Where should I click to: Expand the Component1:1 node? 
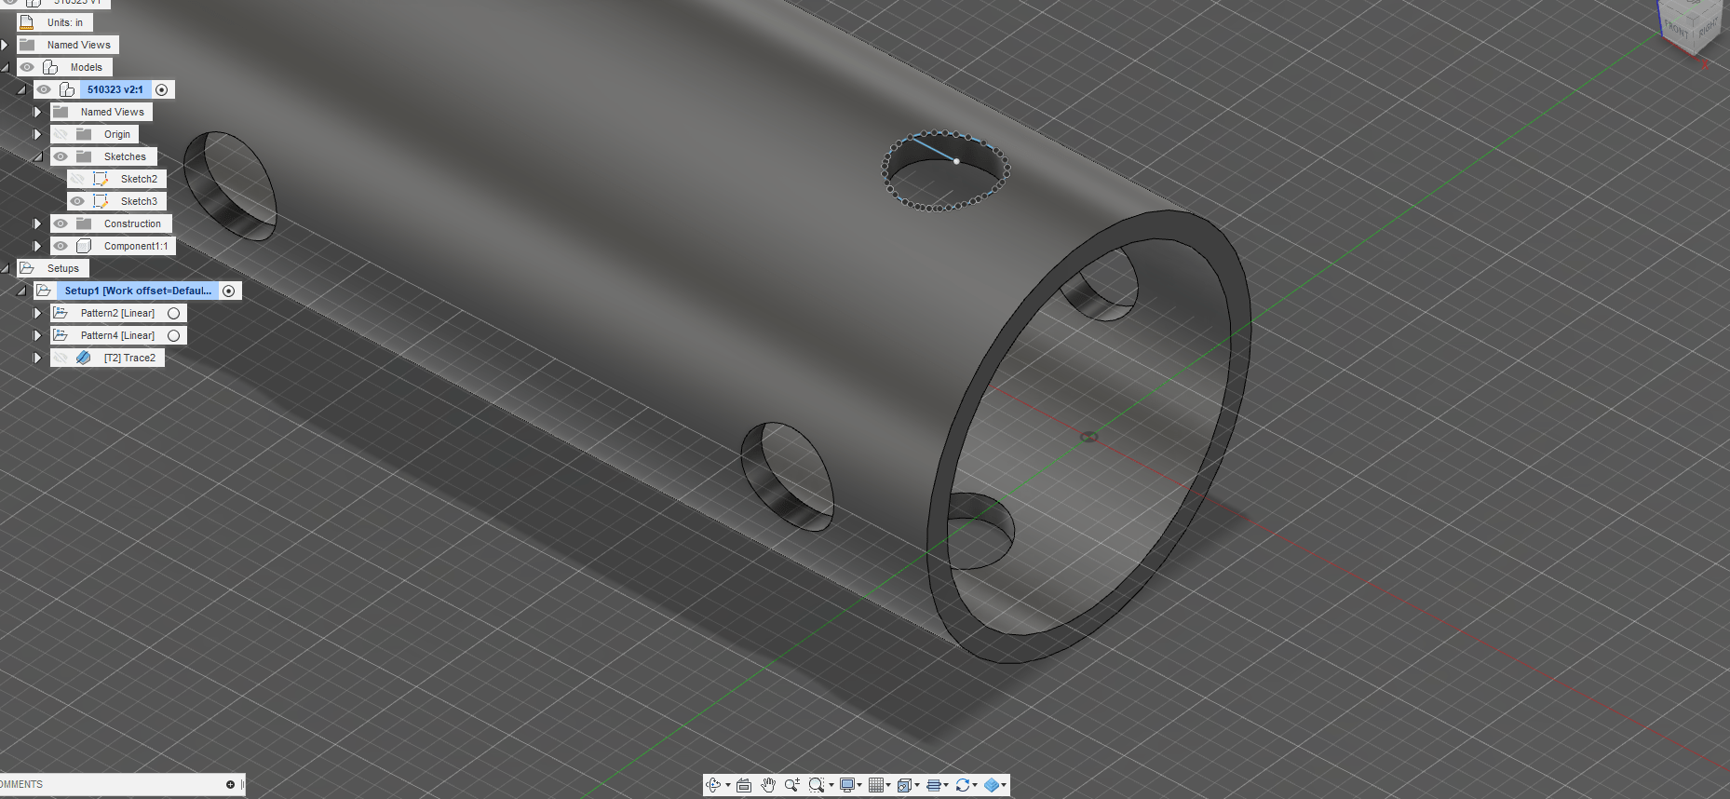click(38, 246)
